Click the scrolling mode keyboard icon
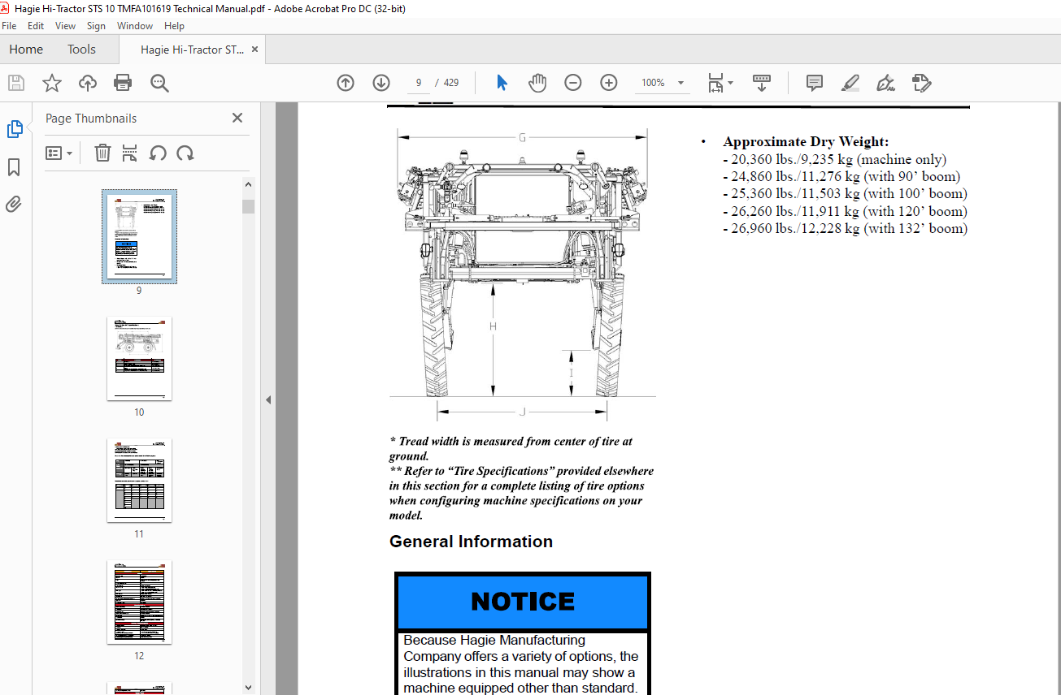1061x695 pixels. pos(761,83)
